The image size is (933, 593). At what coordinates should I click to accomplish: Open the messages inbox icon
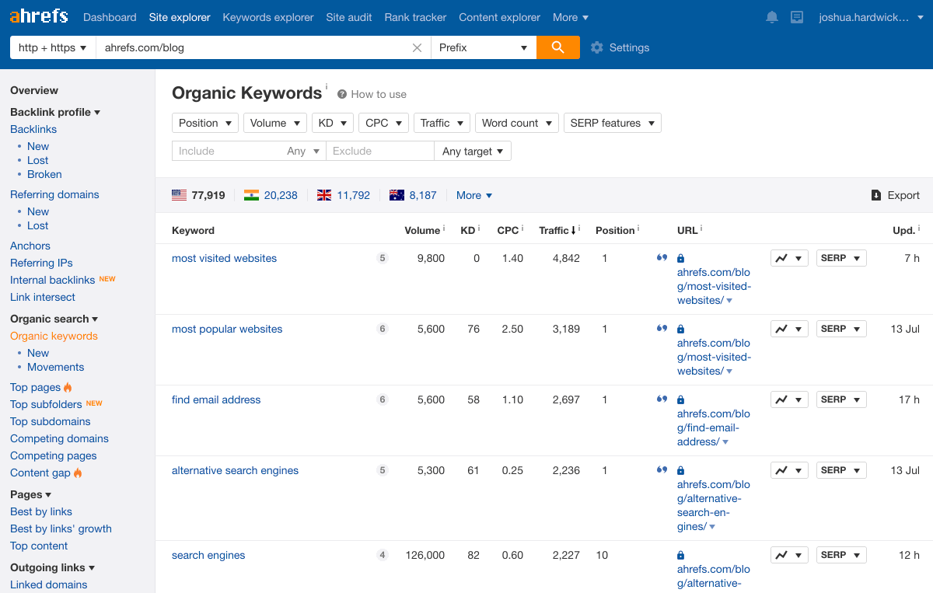(796, 16)
